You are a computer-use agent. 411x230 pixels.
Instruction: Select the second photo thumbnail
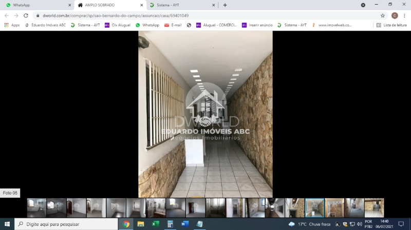click(57, 208)
